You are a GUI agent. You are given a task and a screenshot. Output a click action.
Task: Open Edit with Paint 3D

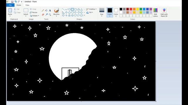[164, 13]
